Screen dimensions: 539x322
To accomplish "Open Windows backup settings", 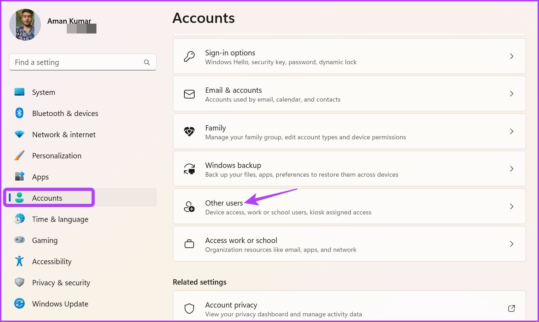I will coord(349,169).
